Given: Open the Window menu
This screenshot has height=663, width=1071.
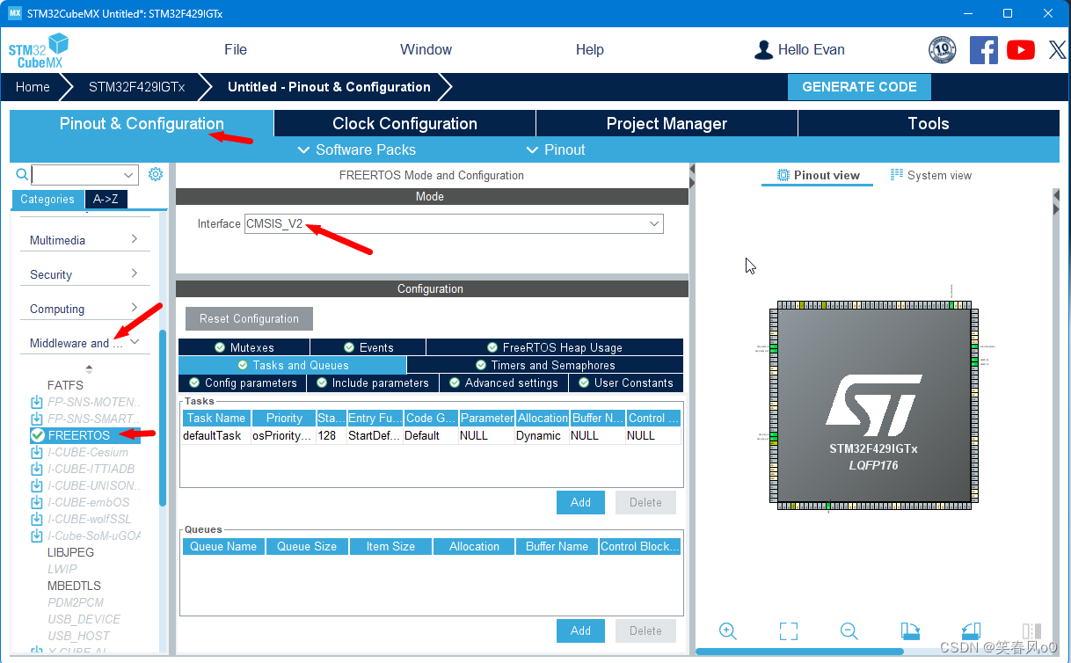Looking at the screenshot, I should click(426, 50).
